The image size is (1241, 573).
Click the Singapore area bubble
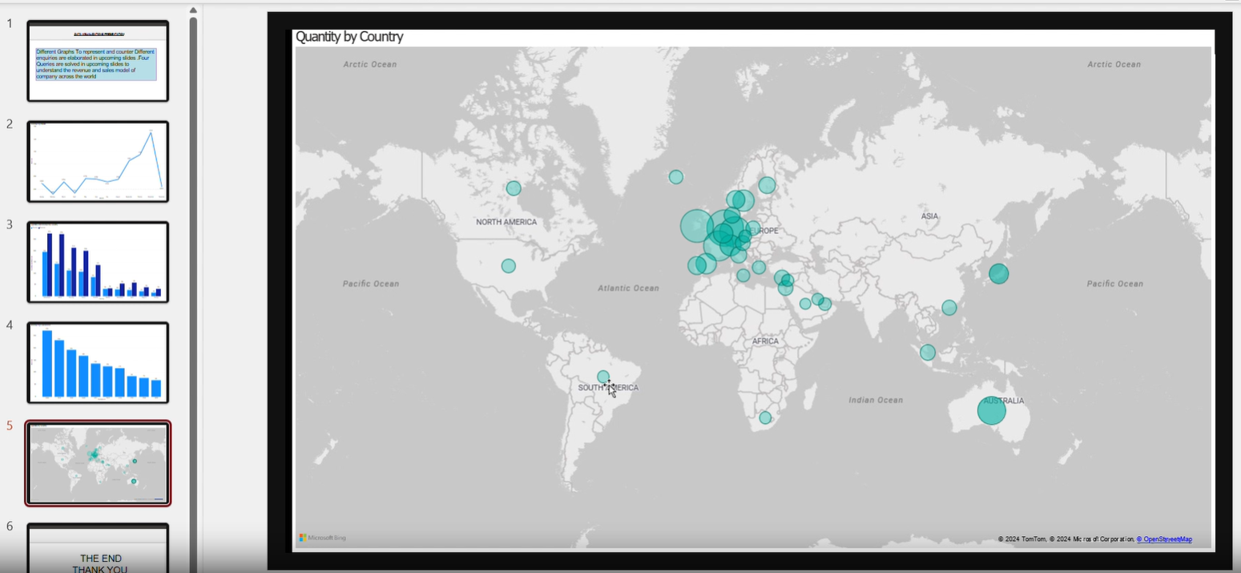928,352
